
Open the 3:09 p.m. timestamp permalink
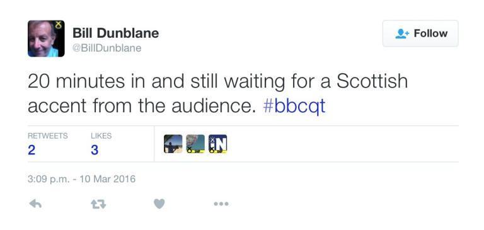click(x=49, y=179)
